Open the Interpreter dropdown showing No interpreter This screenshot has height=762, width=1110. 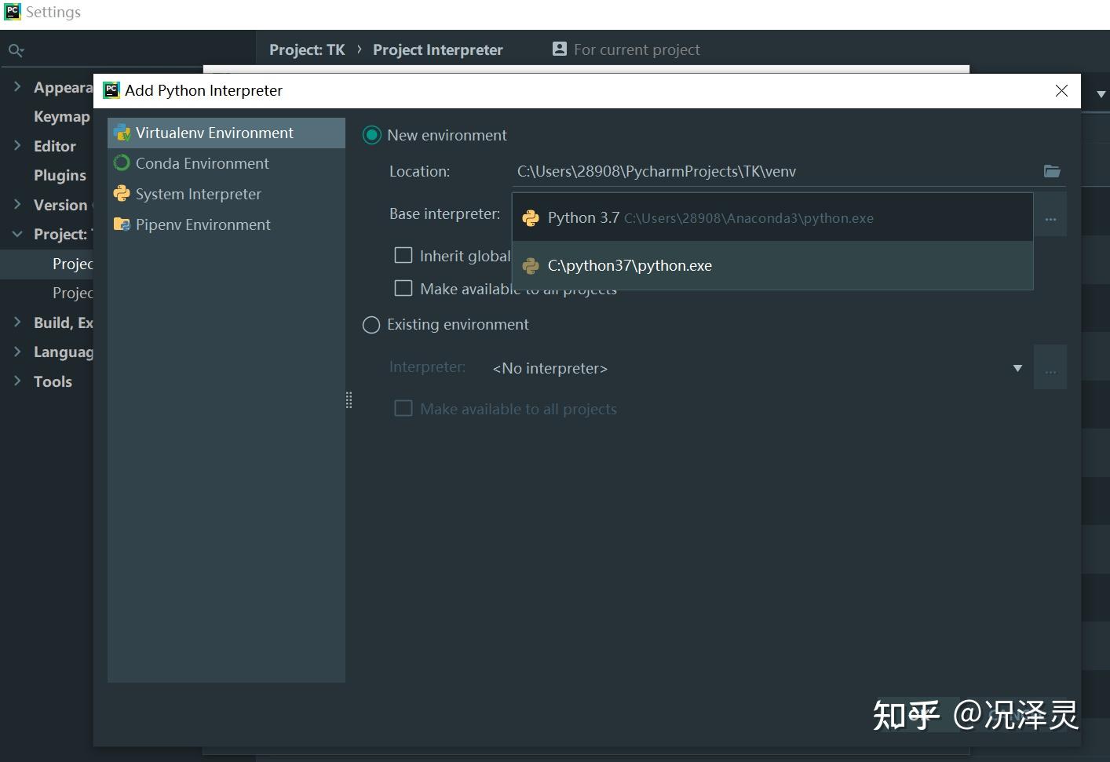pos(1017,367)
